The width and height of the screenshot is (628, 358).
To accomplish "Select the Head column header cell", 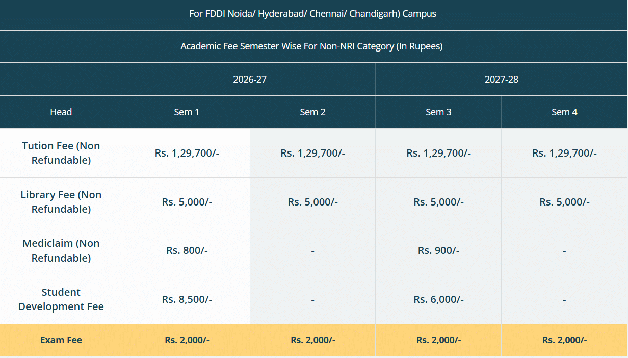I will coord(61,112).
